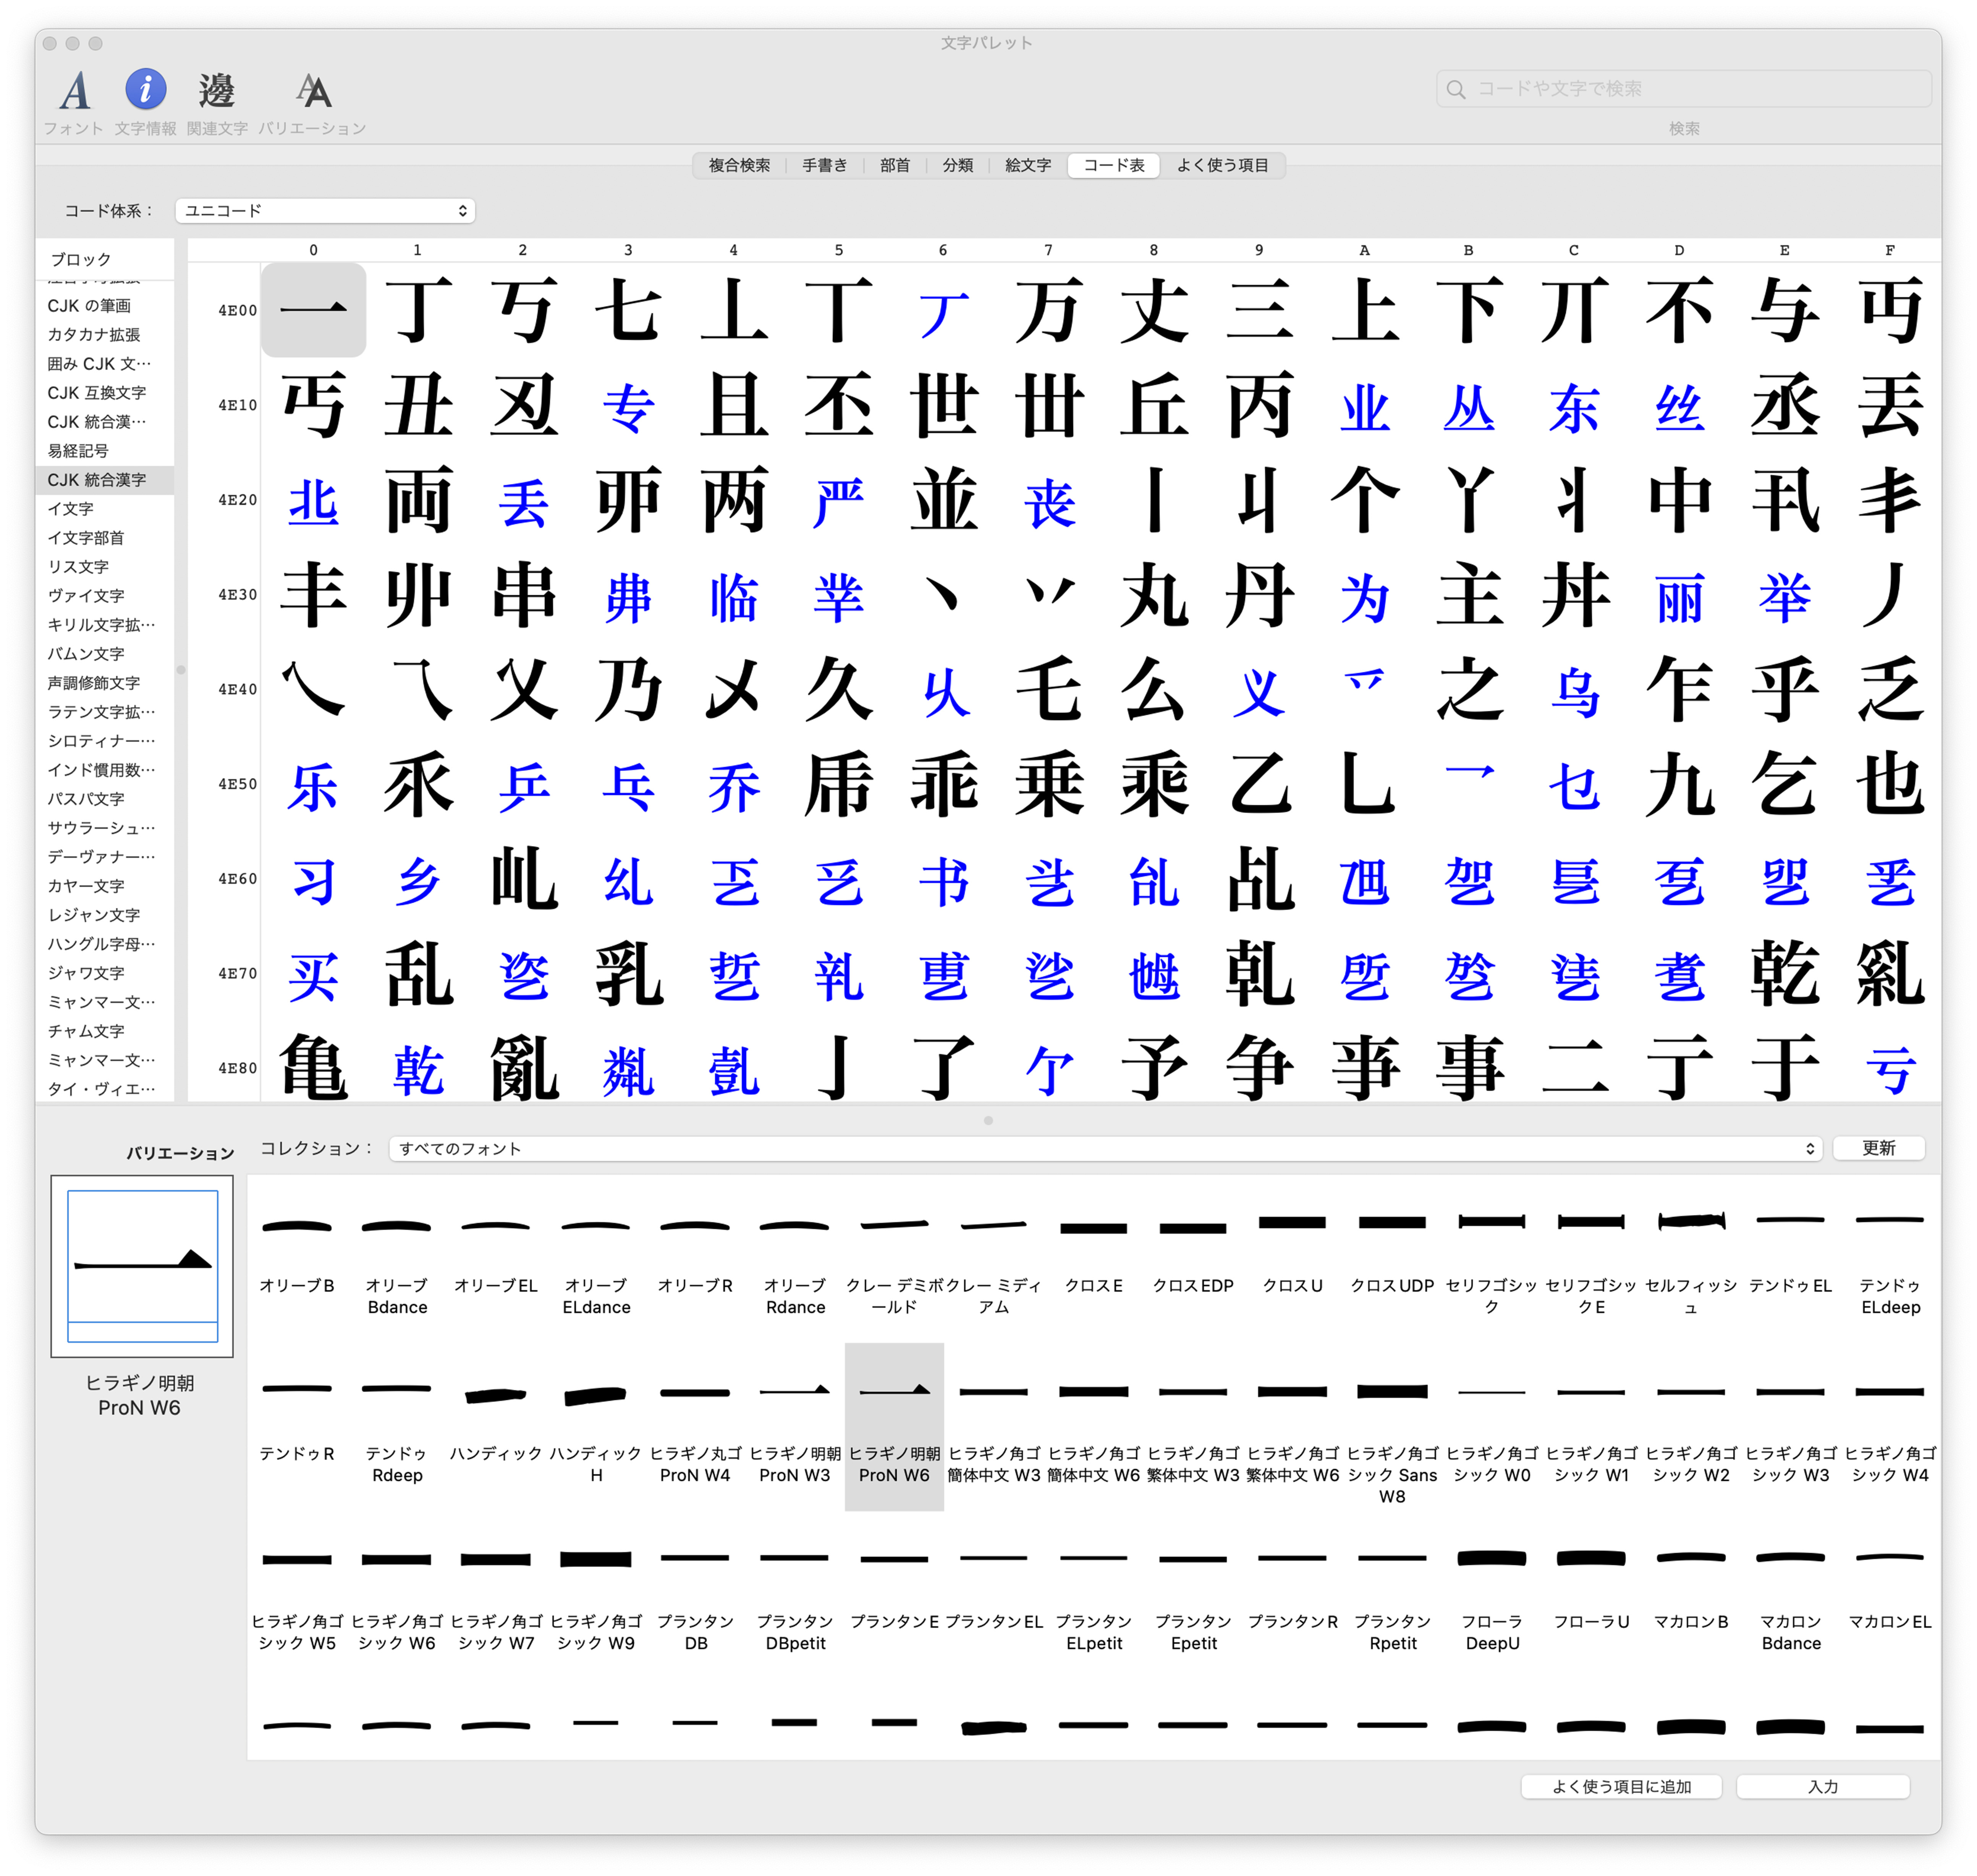The image size is (1977, 1876).
Task: Open the バリエーション variations toolbar icon
Action: pos(313,91)
